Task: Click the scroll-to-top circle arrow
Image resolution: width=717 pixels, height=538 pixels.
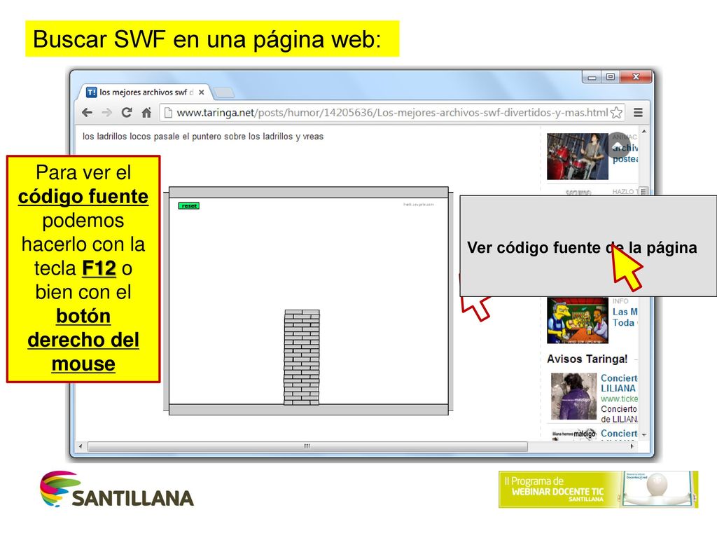Action: coord(618,146)
